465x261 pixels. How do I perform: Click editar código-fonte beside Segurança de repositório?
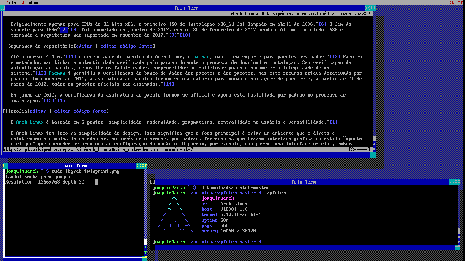[x=127, y=46]
